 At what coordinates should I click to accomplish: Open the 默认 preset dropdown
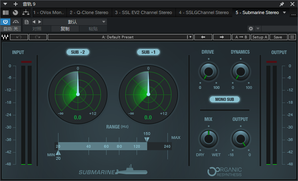[74, 22]
